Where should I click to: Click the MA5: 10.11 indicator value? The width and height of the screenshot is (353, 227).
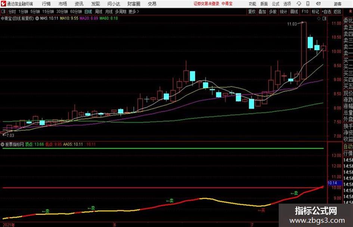pyautogui.click(x=49, y=18)
